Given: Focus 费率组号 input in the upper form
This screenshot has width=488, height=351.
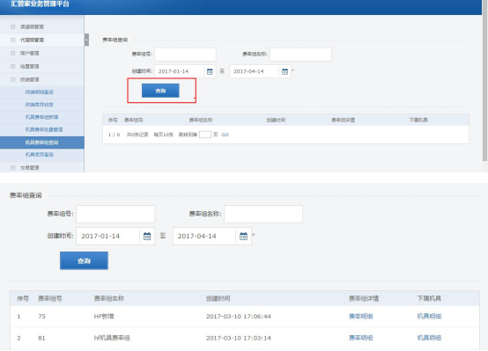Looking at the screenshot, I should point(185,55).
